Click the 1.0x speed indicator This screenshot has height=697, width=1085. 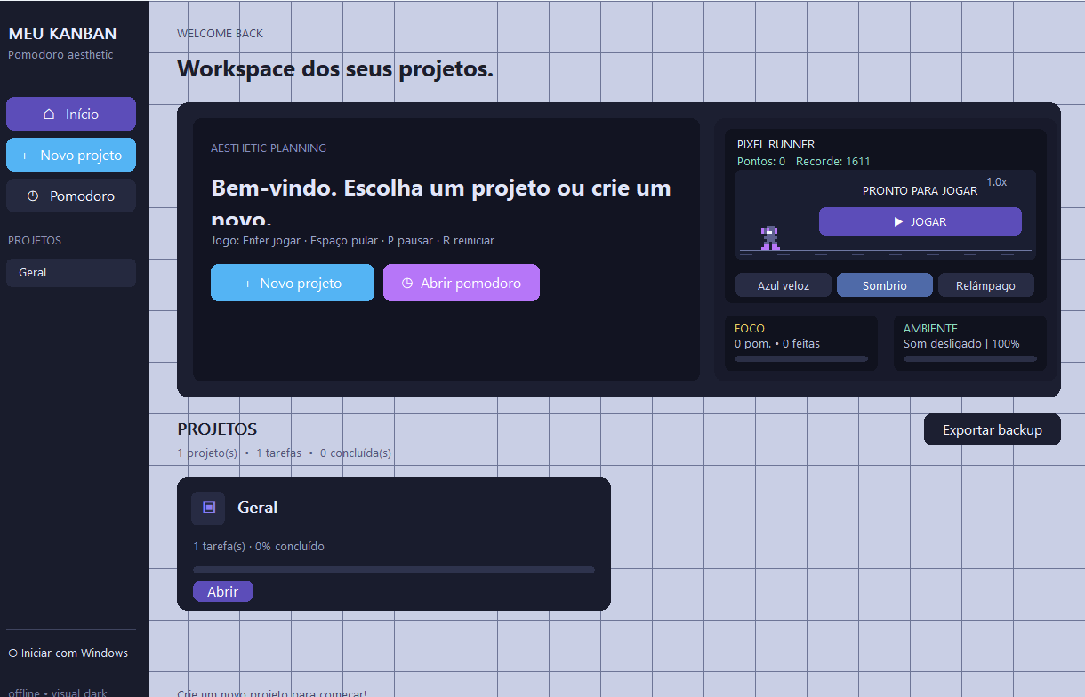997,181
